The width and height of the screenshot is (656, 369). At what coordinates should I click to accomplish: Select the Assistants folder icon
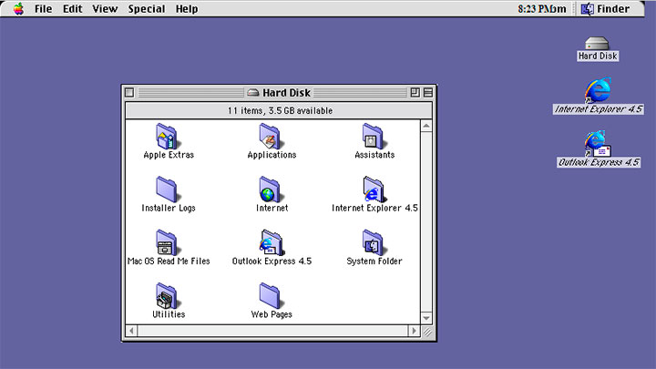(x=373, y=137)
